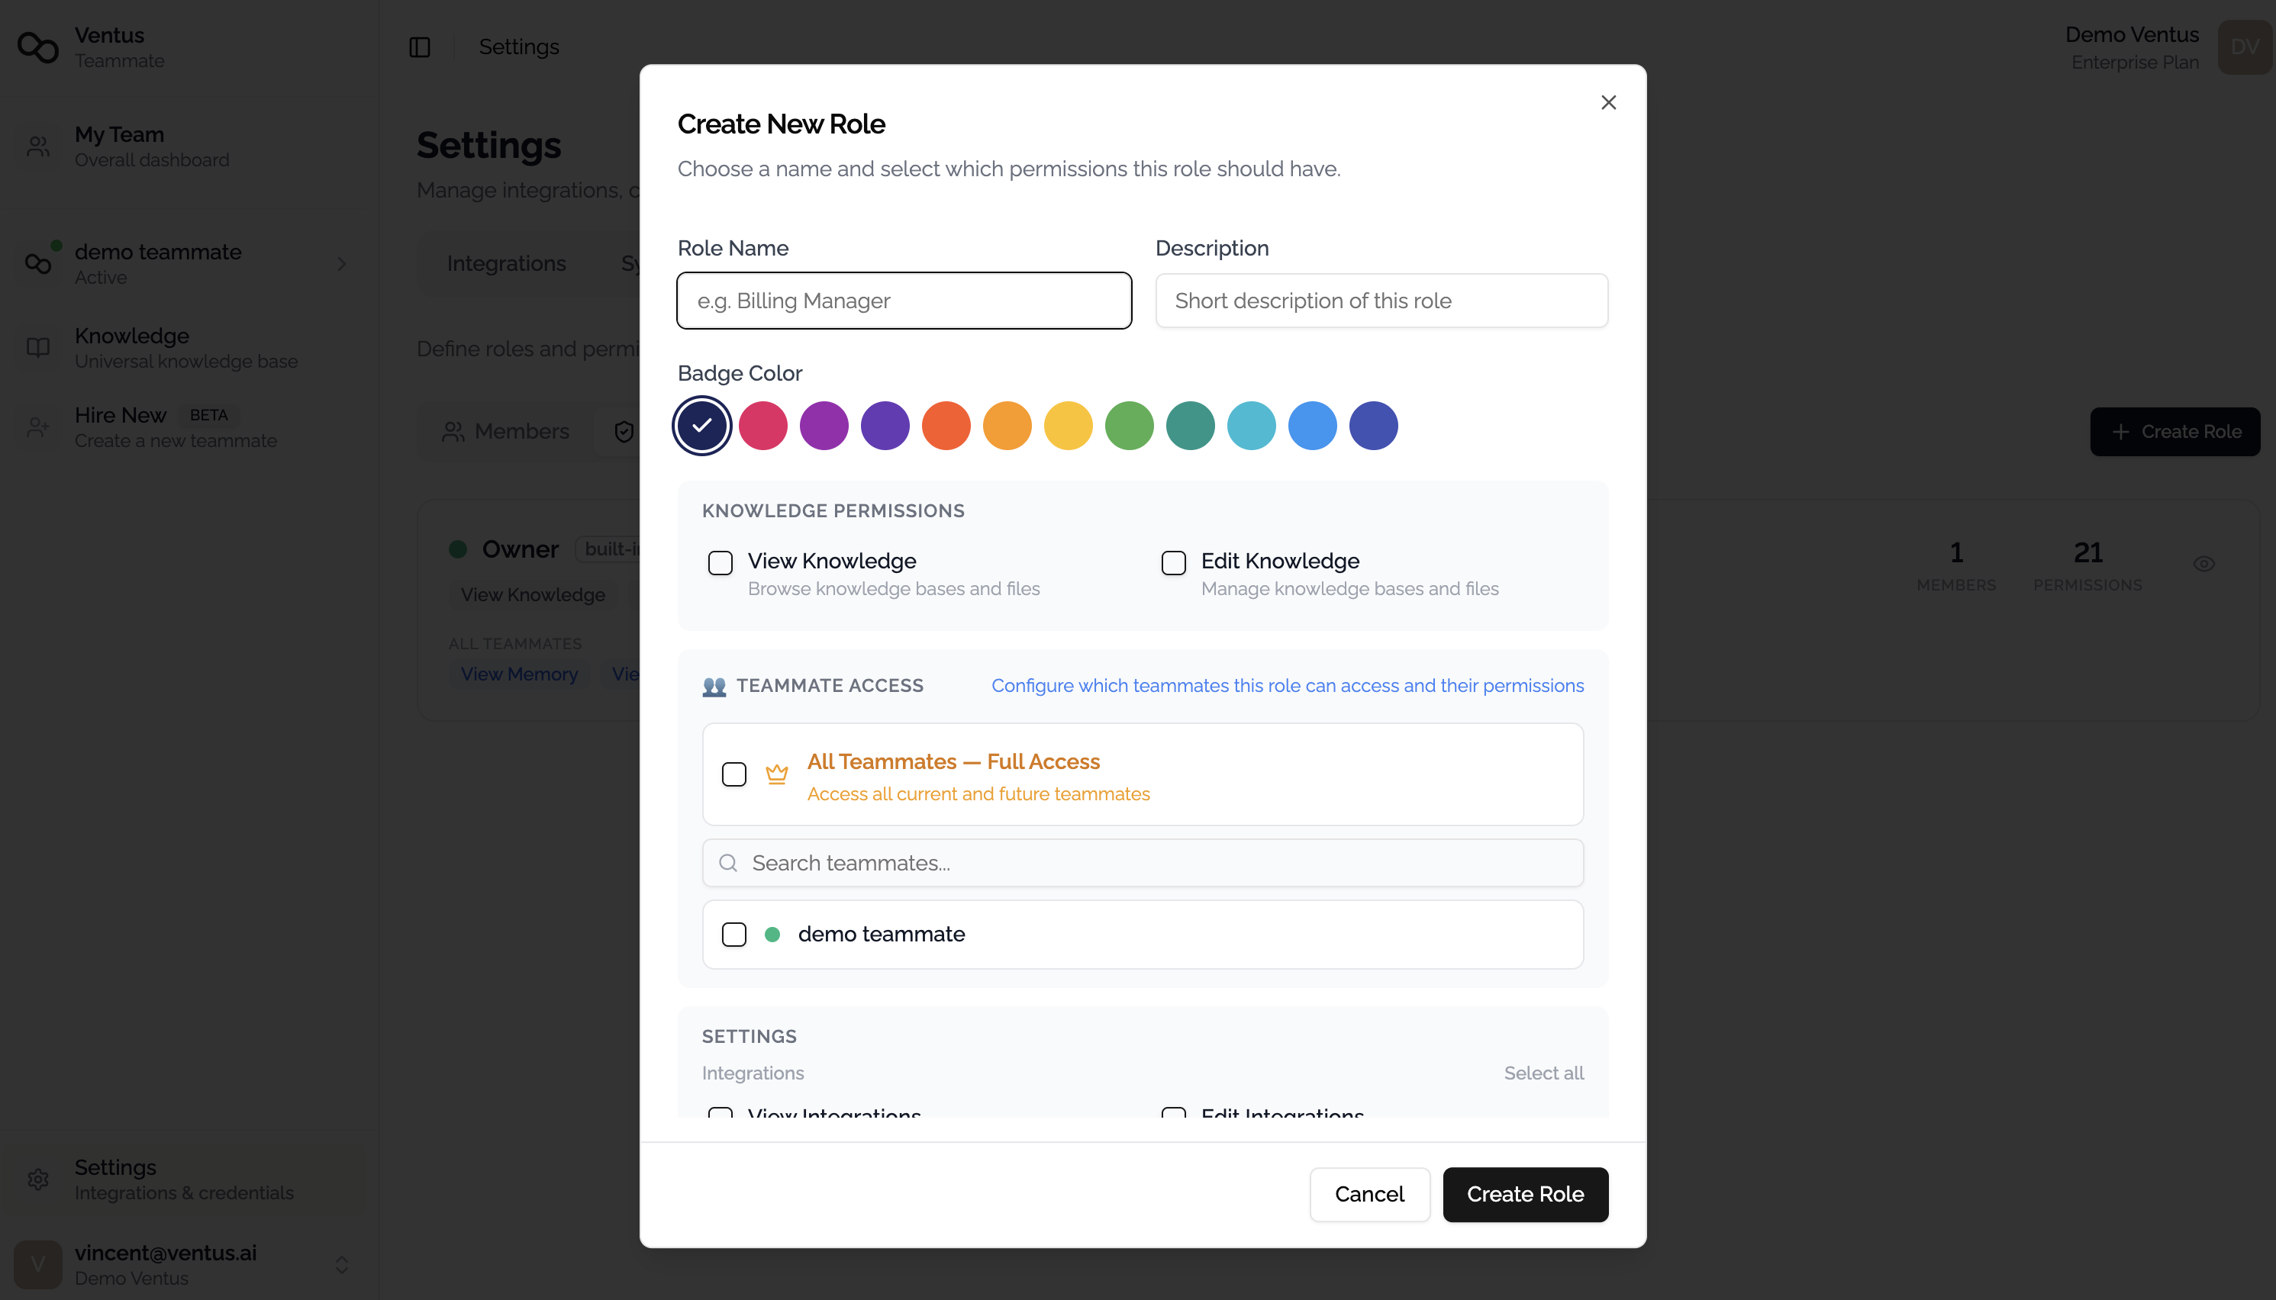Check the Edit Knowledge permission
This screenshot has width=2276, height=1300.
pyautogui.click(x=1173, y=563)
